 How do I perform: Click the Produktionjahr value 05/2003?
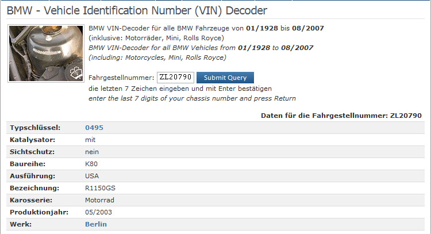coord(98,212)
